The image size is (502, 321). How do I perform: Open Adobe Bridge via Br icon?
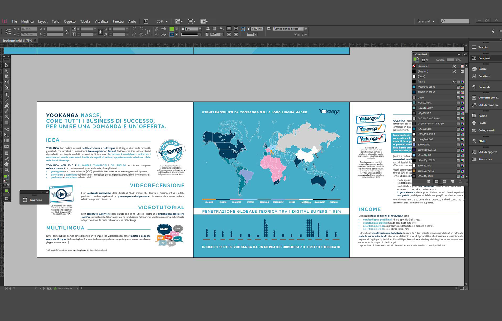(x=146, y=21)
